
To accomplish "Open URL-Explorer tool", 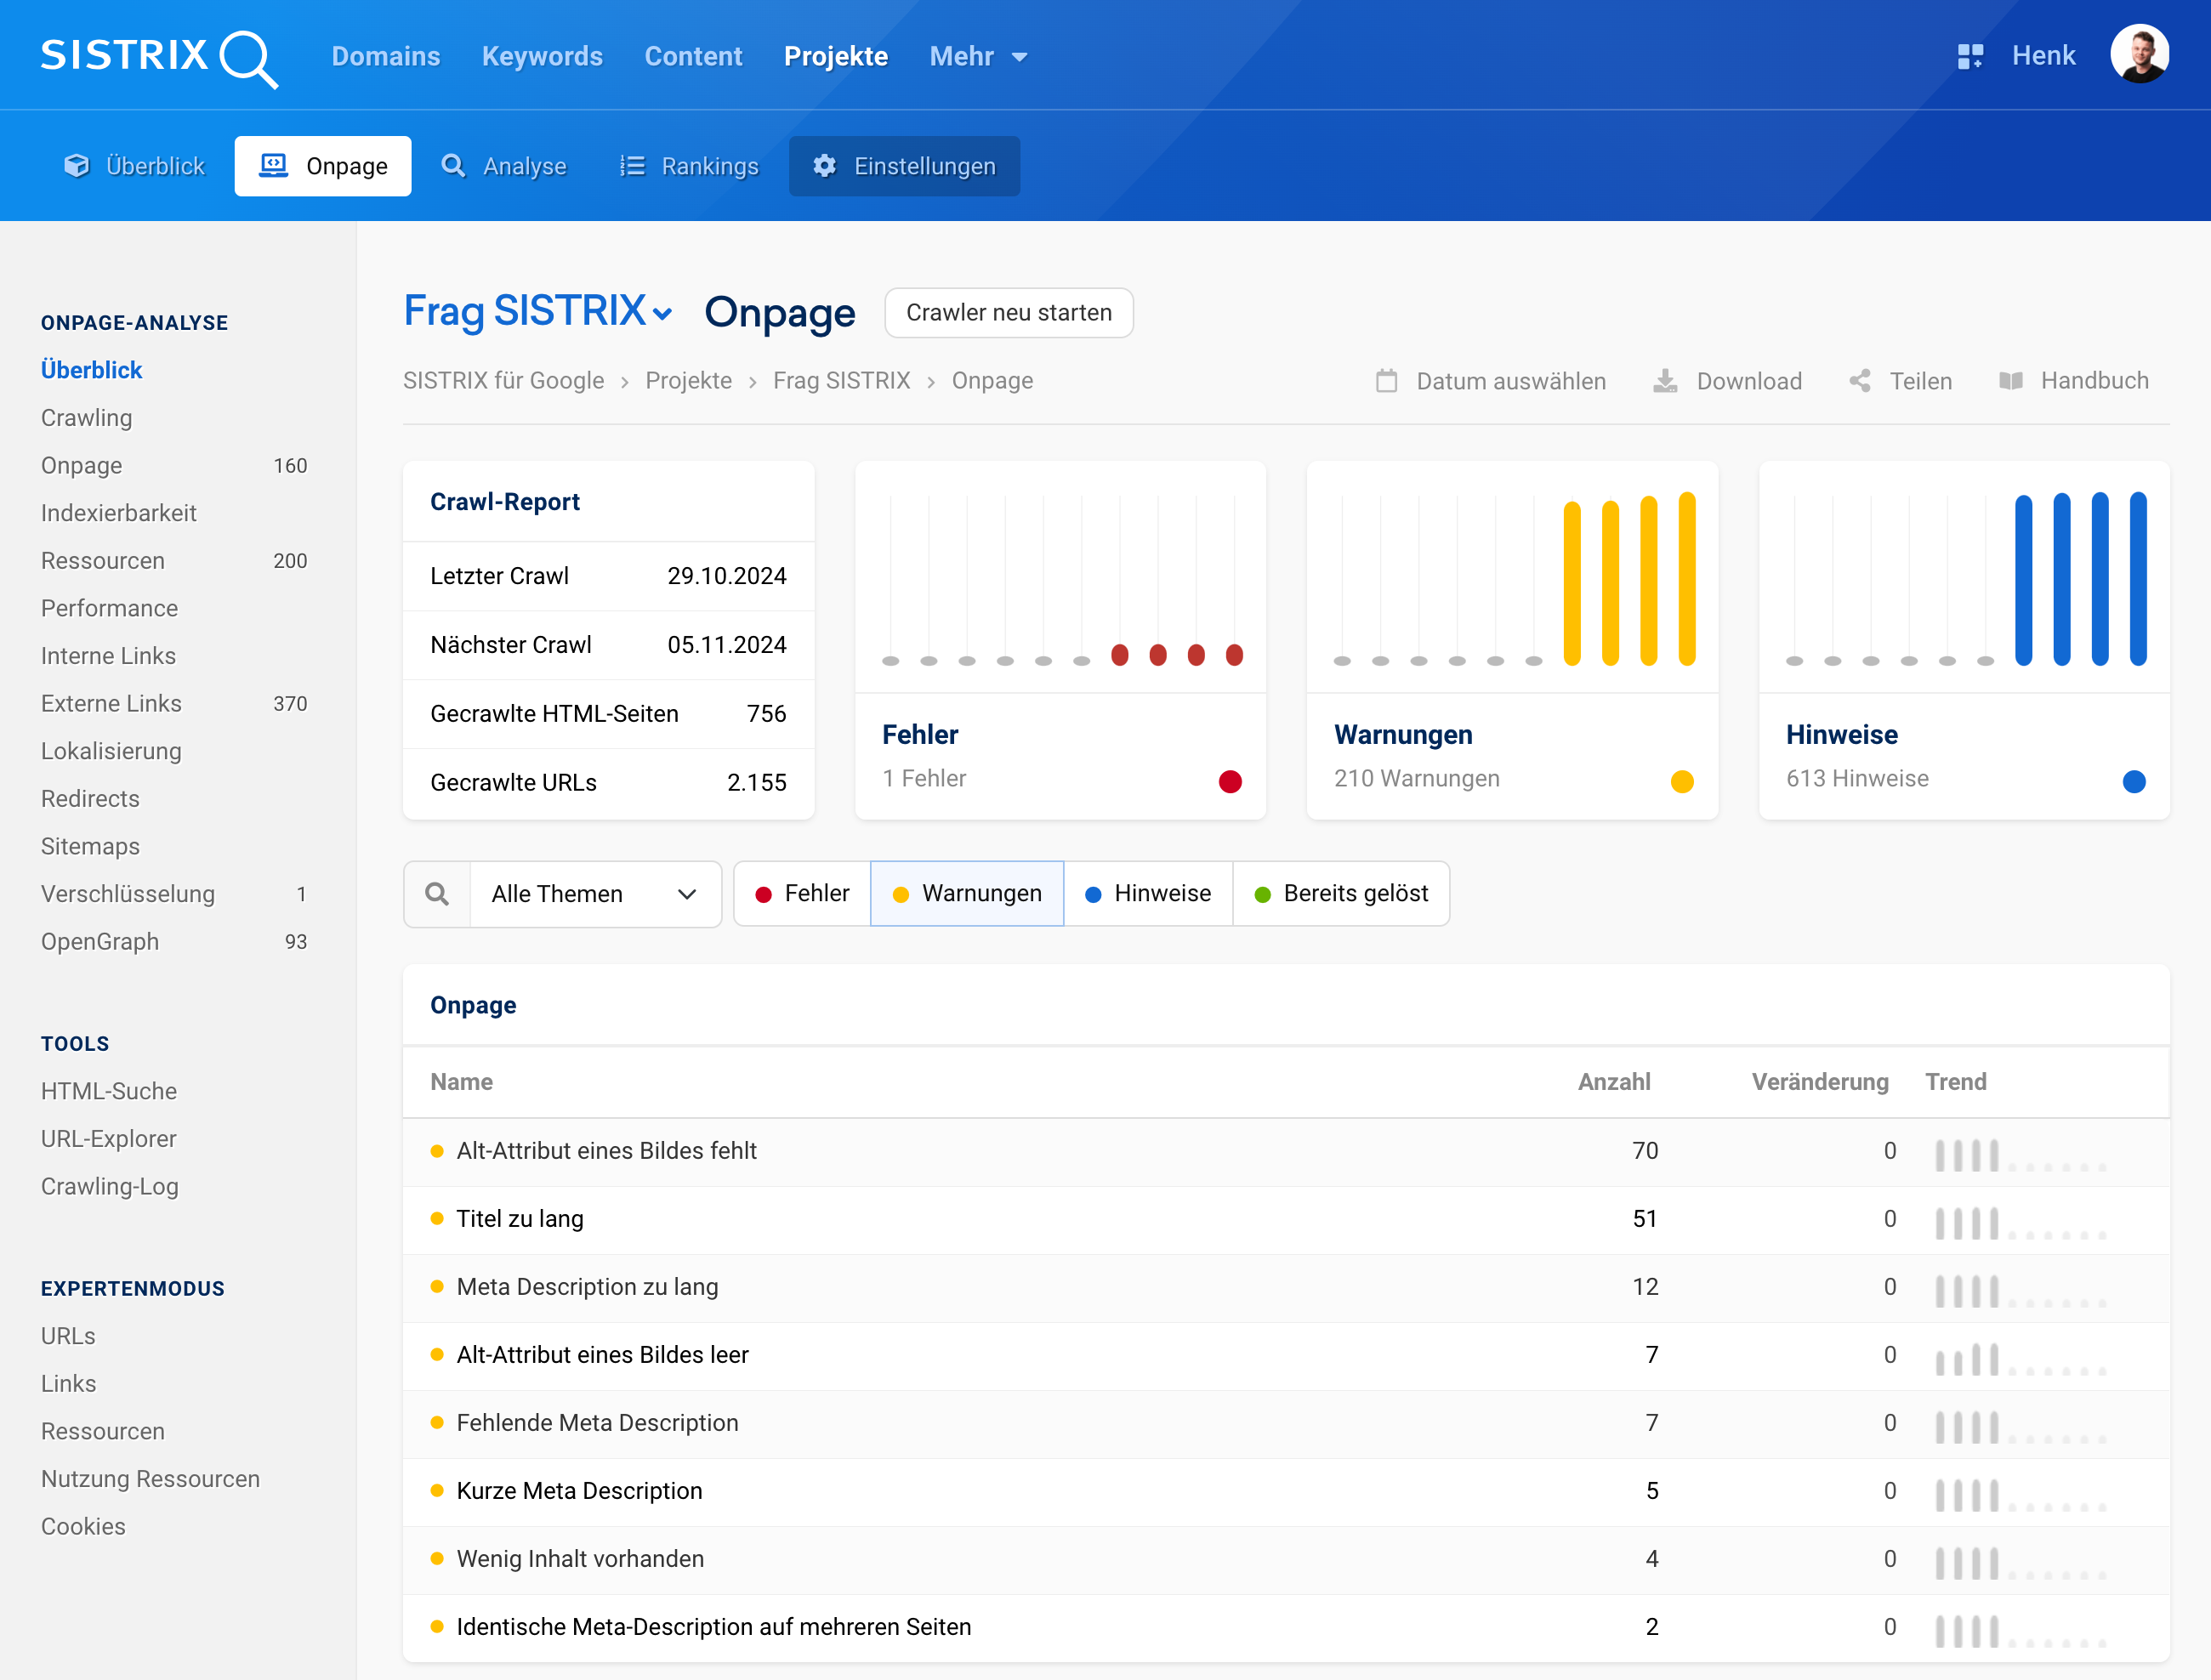I will (x=108, y=1139).
